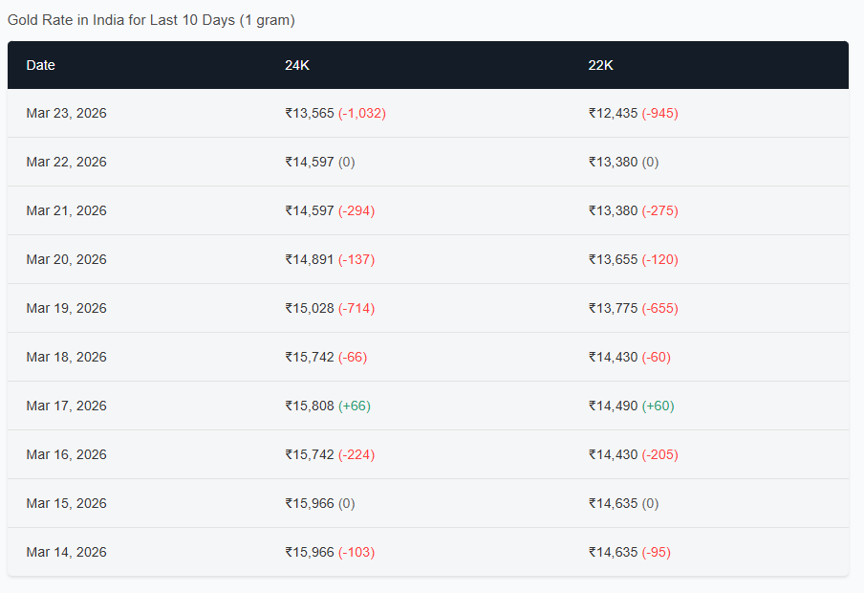Click the Mar 18, 2026 date

(x=67, y=357)
